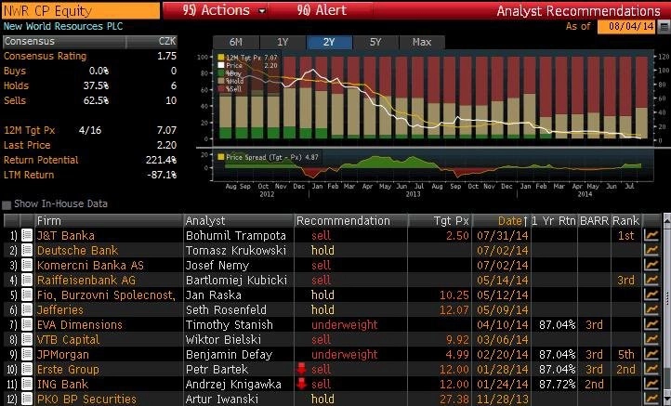Sort table by Tgt Px column header
Image resolution: width=671 pixels, height=406 pixels.
[440, 221]
